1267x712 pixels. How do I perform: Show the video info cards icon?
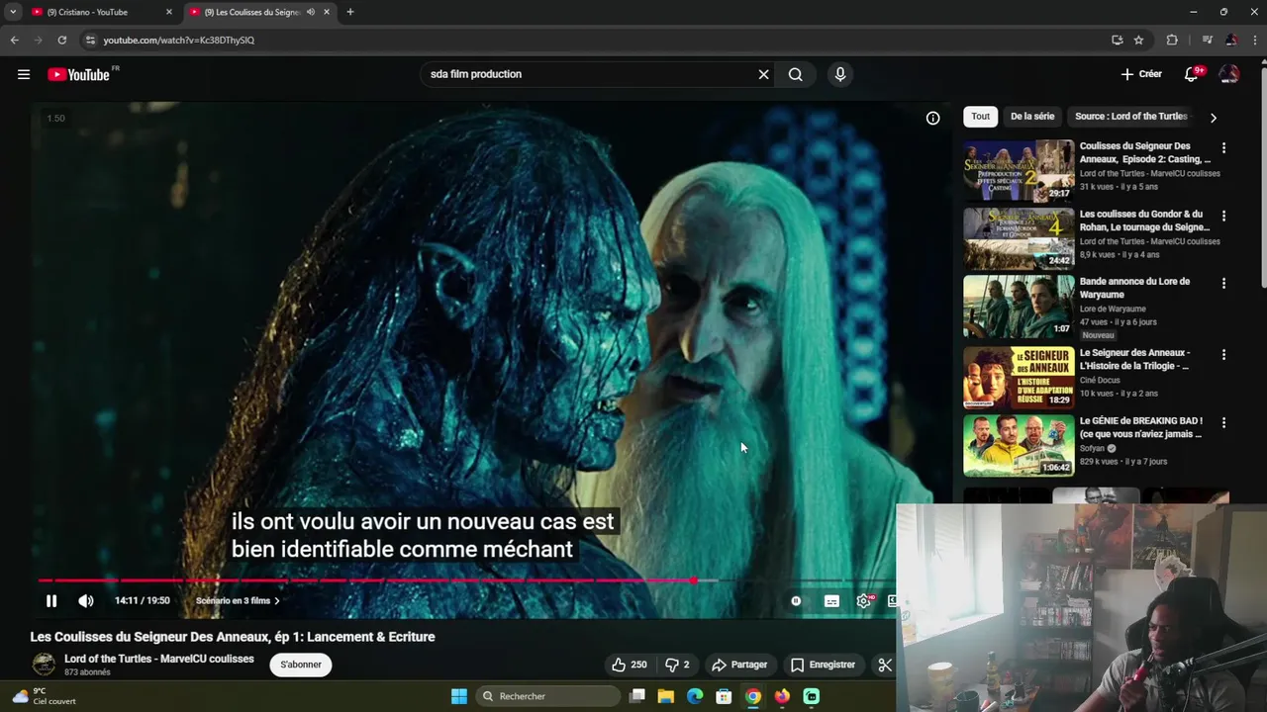[x=932, y=118]
